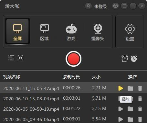The height and width of the screenshot is (123, 147).
Task: Open the filled alarm clock schedule icon
Action: tap(134, 59)
